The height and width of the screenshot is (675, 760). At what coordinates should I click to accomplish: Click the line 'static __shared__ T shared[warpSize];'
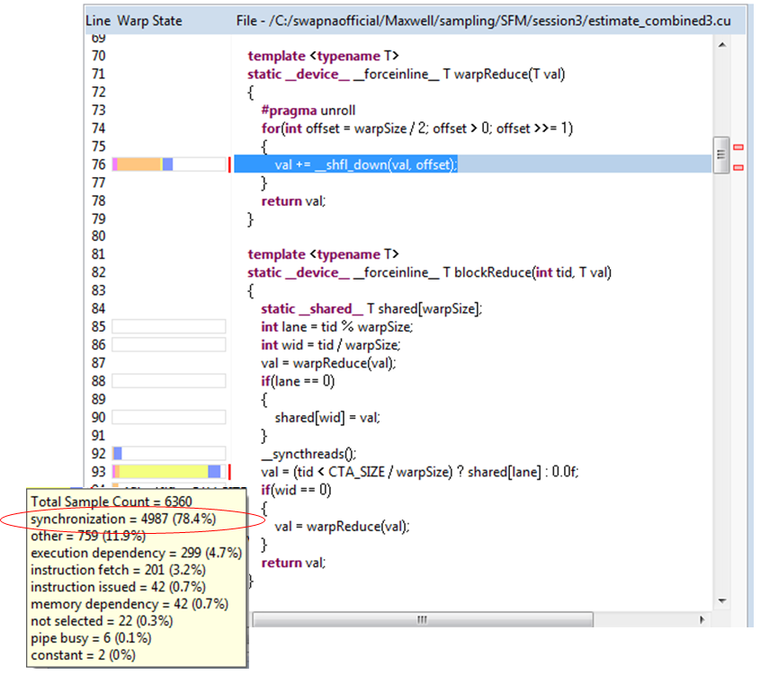(x=371, y=309)
